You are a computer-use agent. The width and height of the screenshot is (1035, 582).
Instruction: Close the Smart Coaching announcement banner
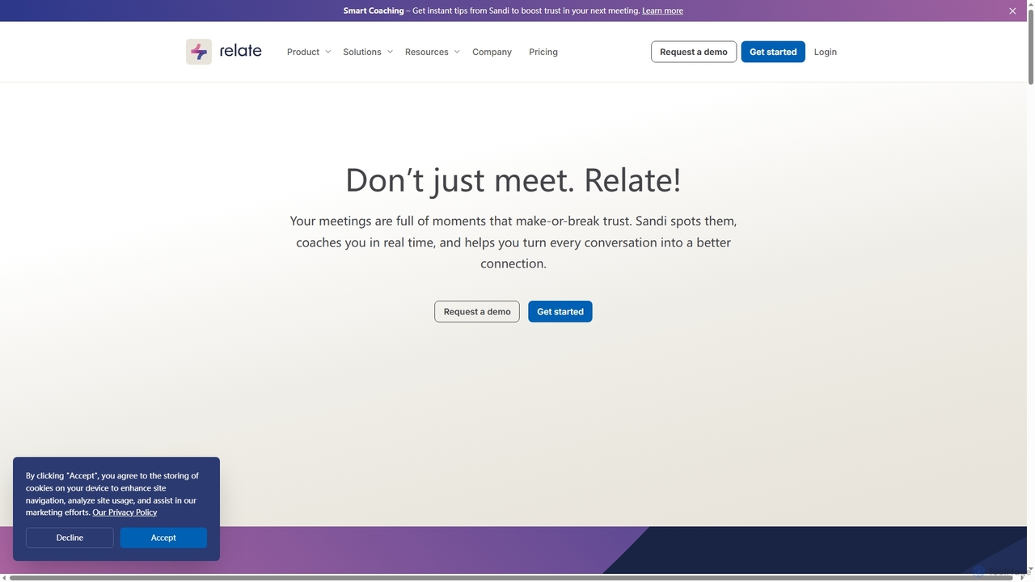(1012, 11)
